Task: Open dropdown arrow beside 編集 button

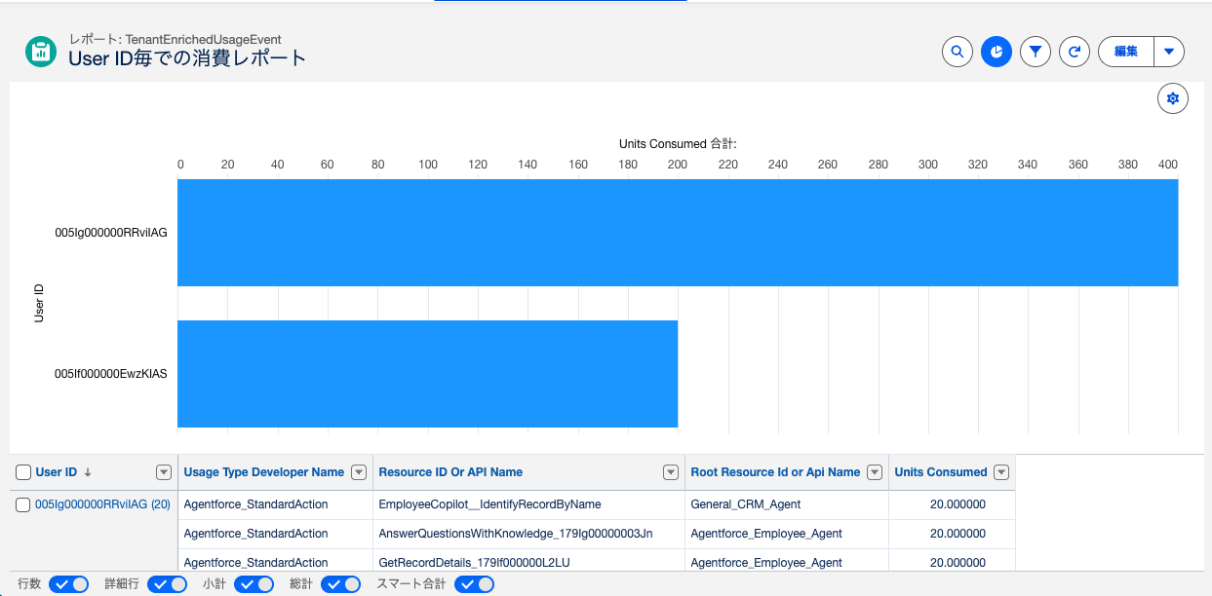Action: pos(1169,52)
